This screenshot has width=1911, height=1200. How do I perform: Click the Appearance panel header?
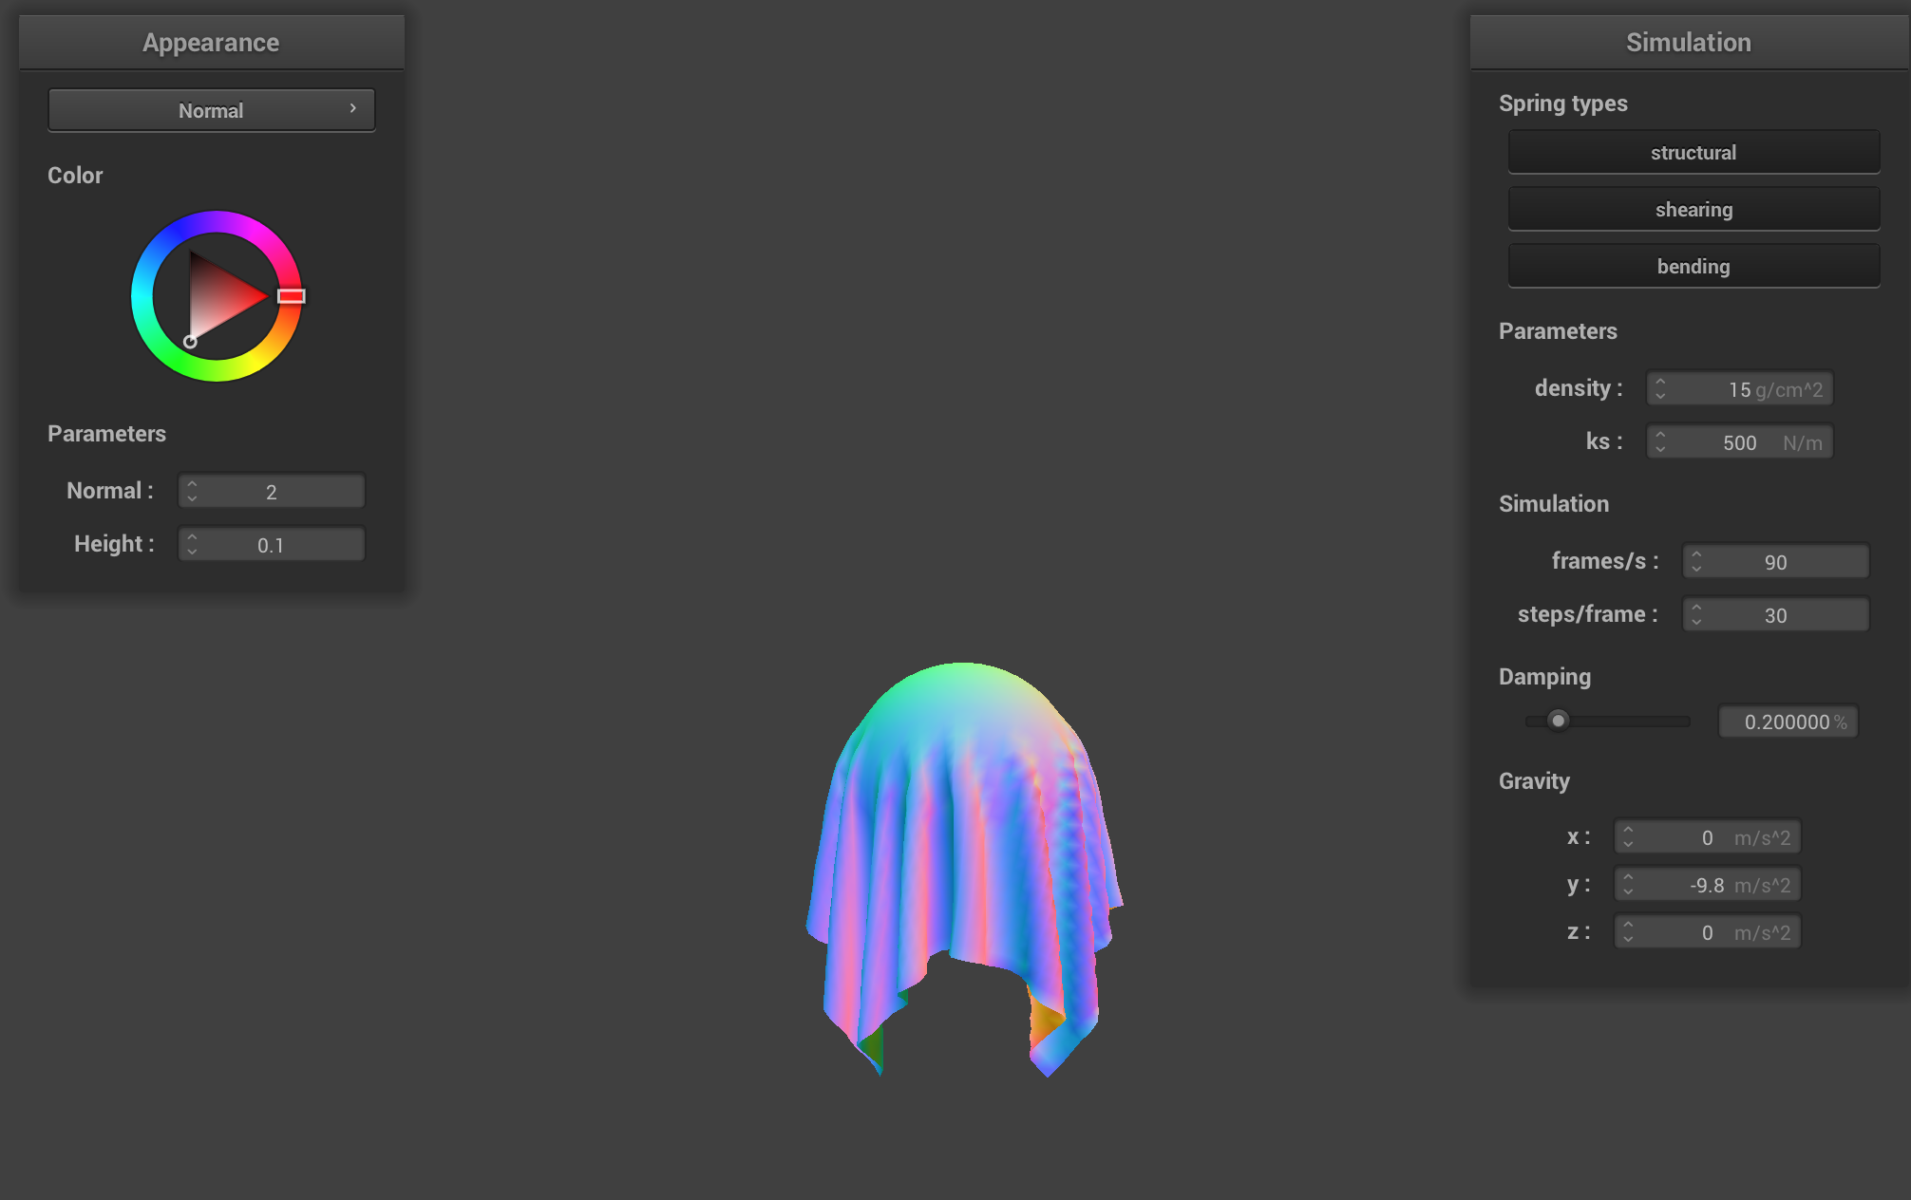click(211, 43)
